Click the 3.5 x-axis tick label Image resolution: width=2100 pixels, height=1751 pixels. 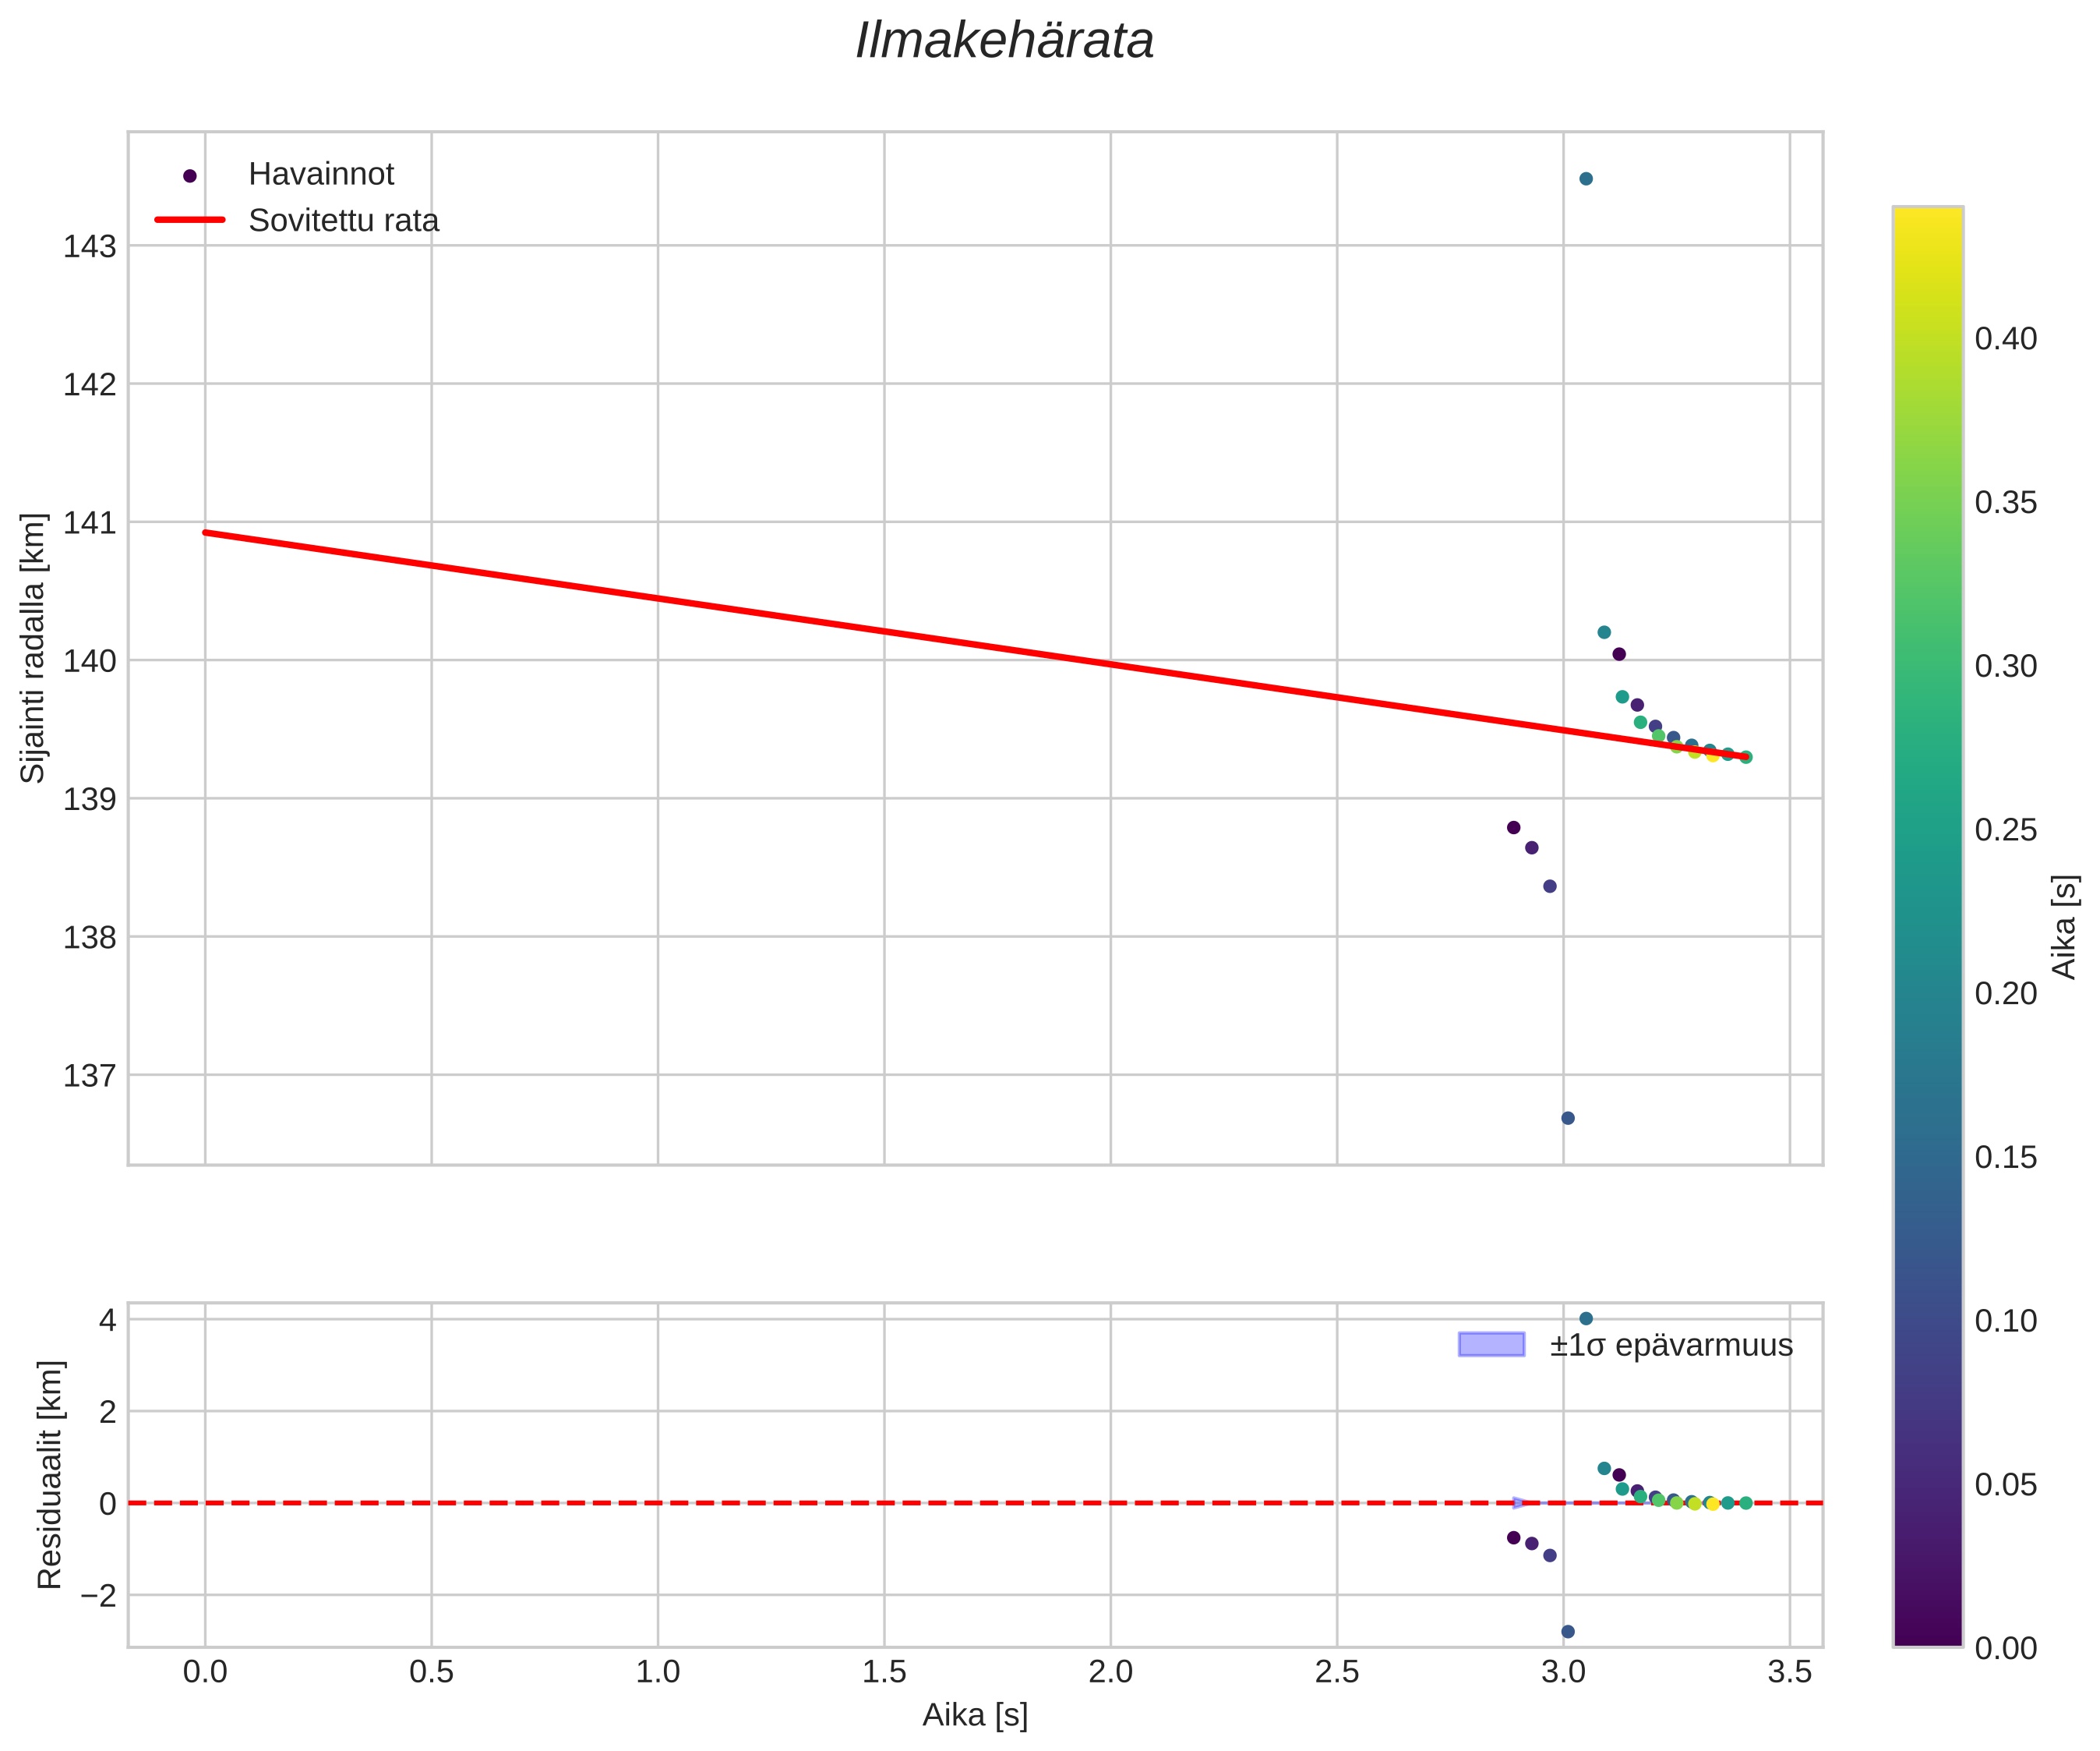pos(1790,1672)
